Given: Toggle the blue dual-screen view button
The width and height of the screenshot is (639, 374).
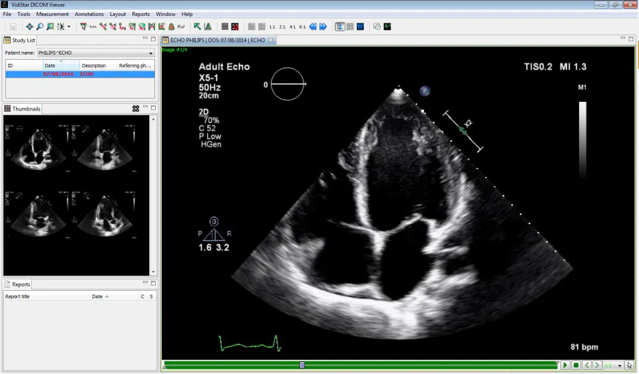Looking at the screenshot, I should tap(360, 27).
